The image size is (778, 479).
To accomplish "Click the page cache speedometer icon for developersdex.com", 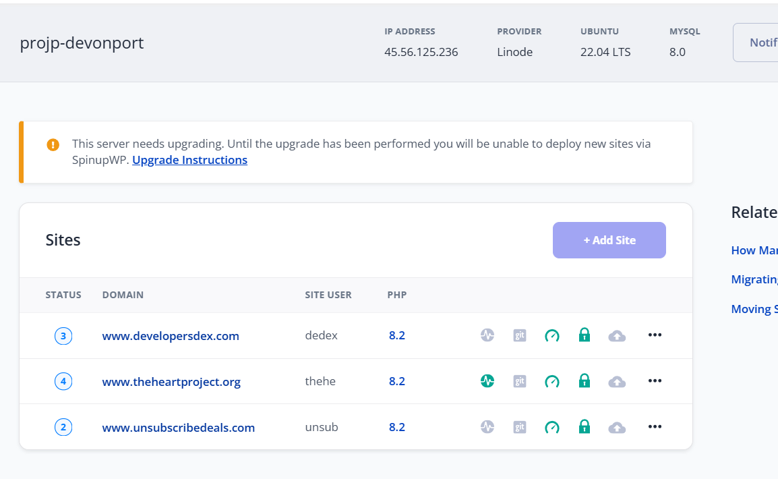I will (551, 335).
